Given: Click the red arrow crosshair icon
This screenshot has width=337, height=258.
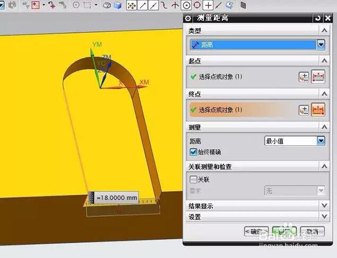Looking at the screenshot, I should (52, 5).
